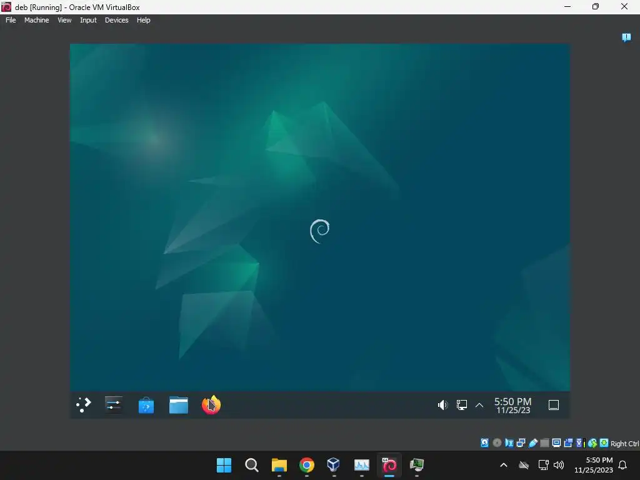Open File Explorer from Windows taskbar
The height and width of the screenshot is (480, 640).
279,465
